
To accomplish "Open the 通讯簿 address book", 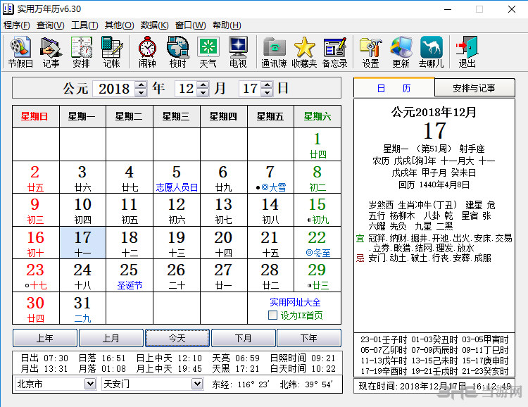I will [x=274, y=52].
